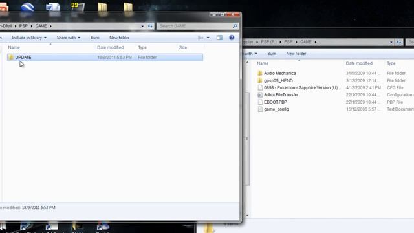Image resolution: width=414 pixels, height=233 pixels.
Task: Click Burn in the front window toolbar
Action: pos(95,38)
